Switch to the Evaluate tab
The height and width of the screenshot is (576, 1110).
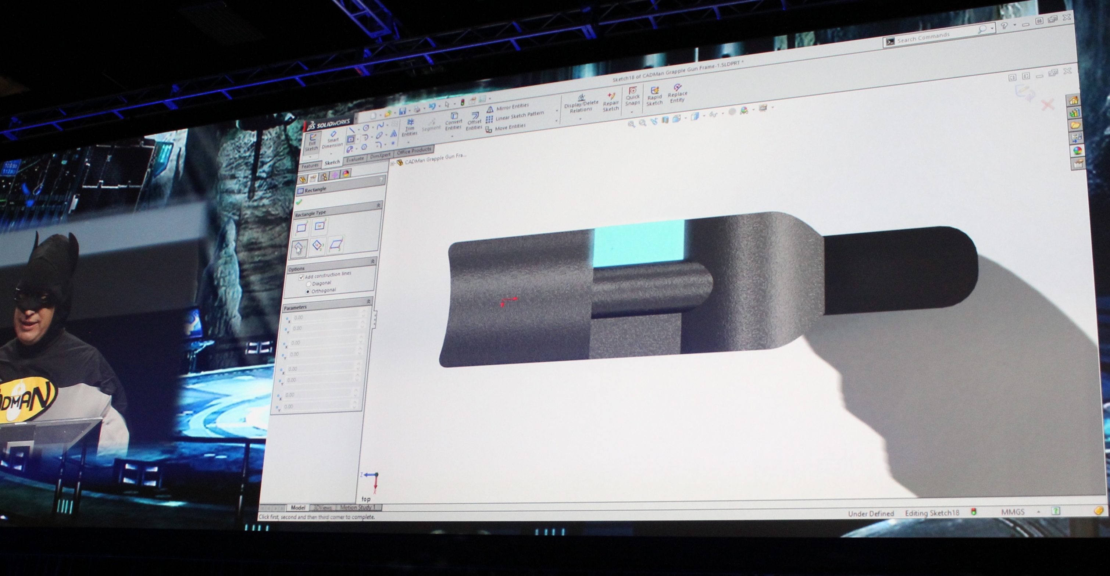[x=355, y=160]
